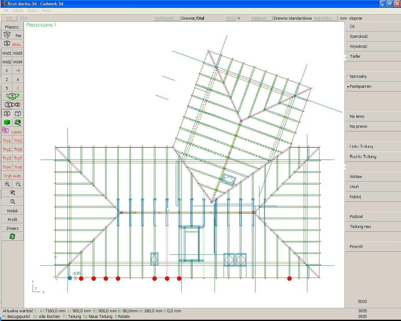
Task: Switch to view Wid3
Action: click(18, 53)
